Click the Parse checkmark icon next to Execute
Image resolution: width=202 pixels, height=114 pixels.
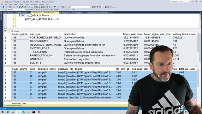point(37,9)
